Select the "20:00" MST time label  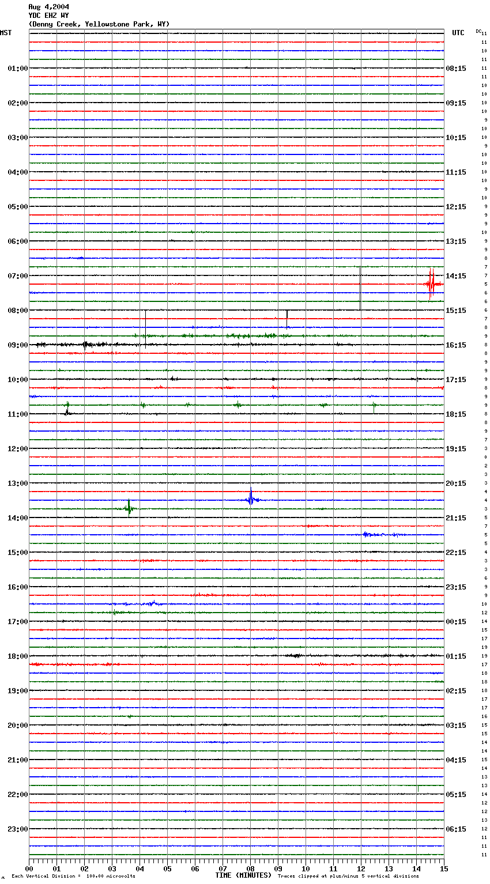tap(18, 726)
